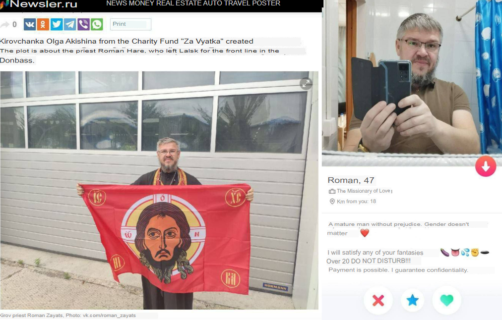Share the article on WhatsApp
502x320 pixels.
(97, 24)
